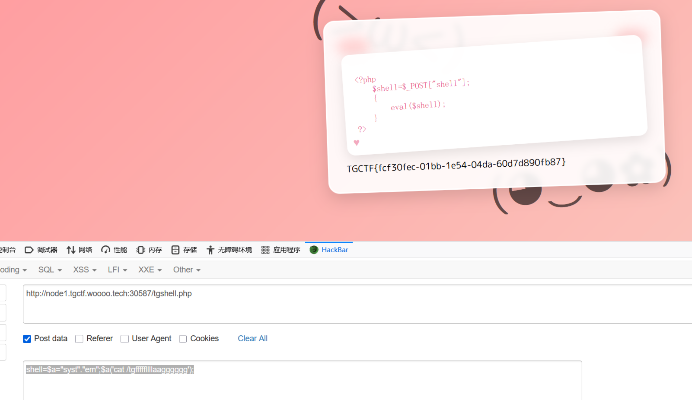Image resolution: width=692 pixels, height=400 pixels.
Task: Enable the User Agent checkbox
Action: point(125,339)
